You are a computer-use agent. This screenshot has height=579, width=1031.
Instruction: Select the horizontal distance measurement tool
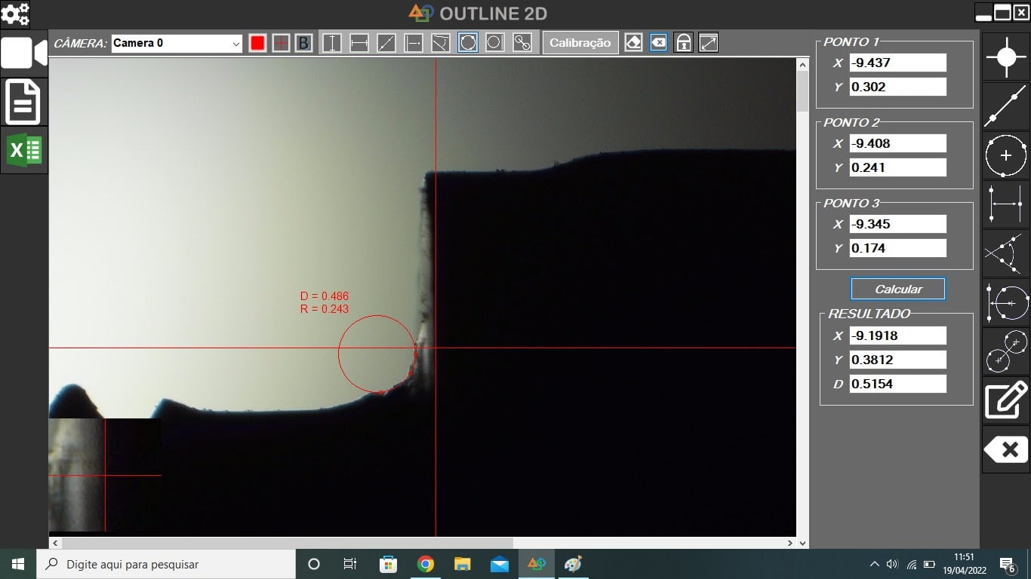pyautogui.click(x=359, y=43)
